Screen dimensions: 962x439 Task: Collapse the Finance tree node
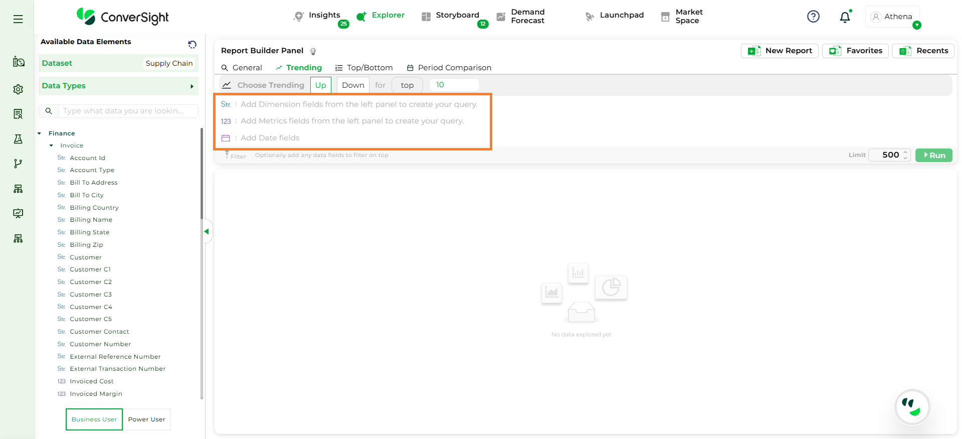click(x=40, y=133)
